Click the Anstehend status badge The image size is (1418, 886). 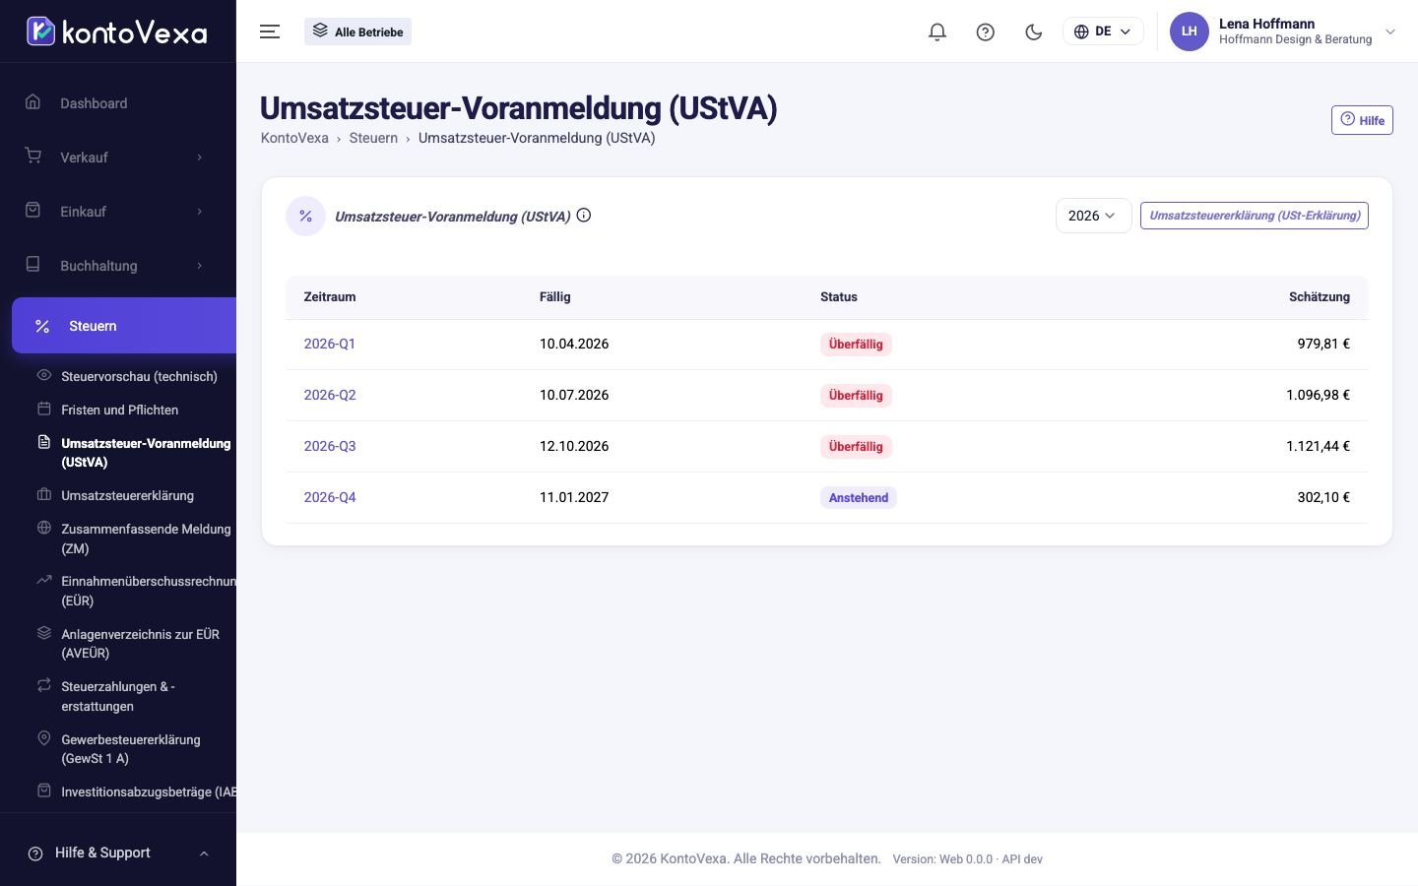(x=859, y=497)
